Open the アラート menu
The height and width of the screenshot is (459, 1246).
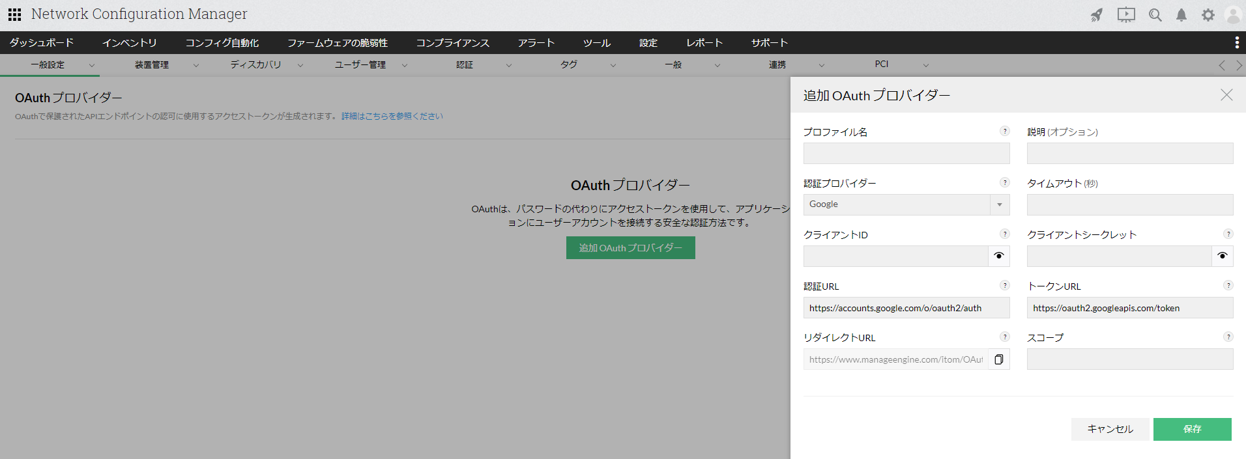[x=536, y=42]
